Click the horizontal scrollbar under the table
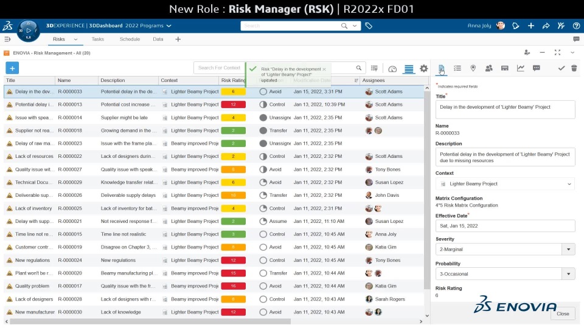584x328 pixels. pyautogui.click(x=150, y=321)
